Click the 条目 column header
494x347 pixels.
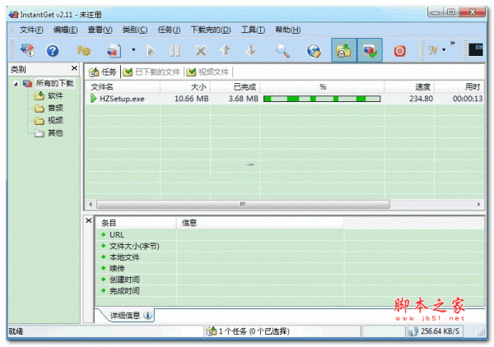click(136, 223)
